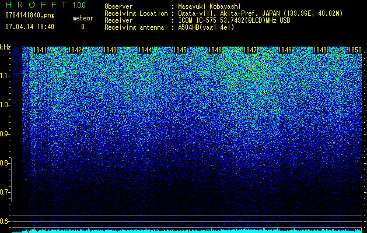The image size is (367, 233).
Task: Click the 1848 time marker
Action: click(x=285, y=50)
